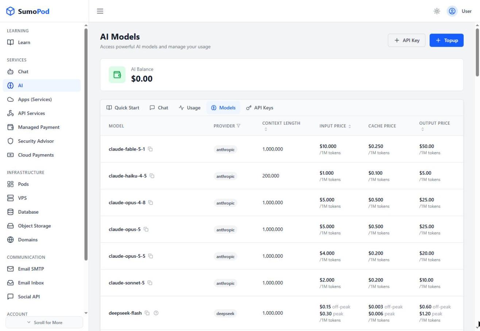Open Apps (Services) in the sidebar

point(42,100)
